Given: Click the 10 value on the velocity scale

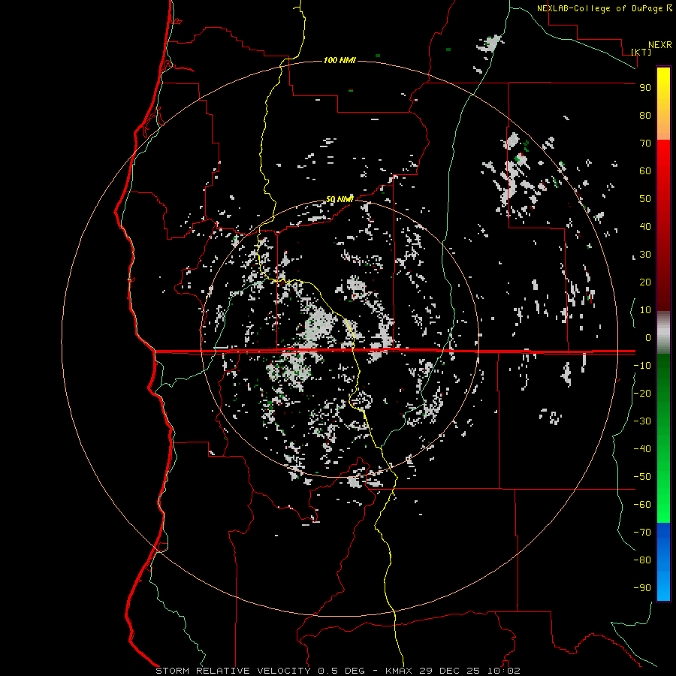Looking at the screenshot, I should (x=645, y=310).
